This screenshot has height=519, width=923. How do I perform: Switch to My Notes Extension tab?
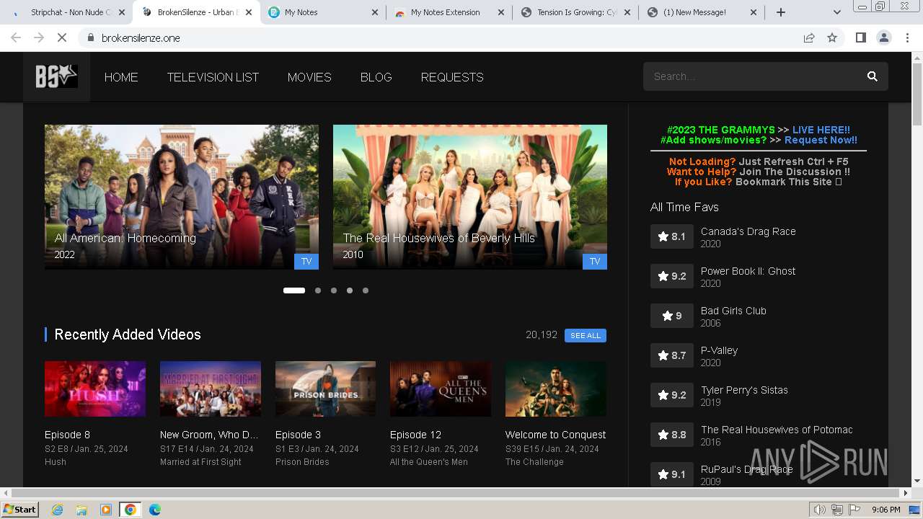pyautogui.click(x=449, y=12)
